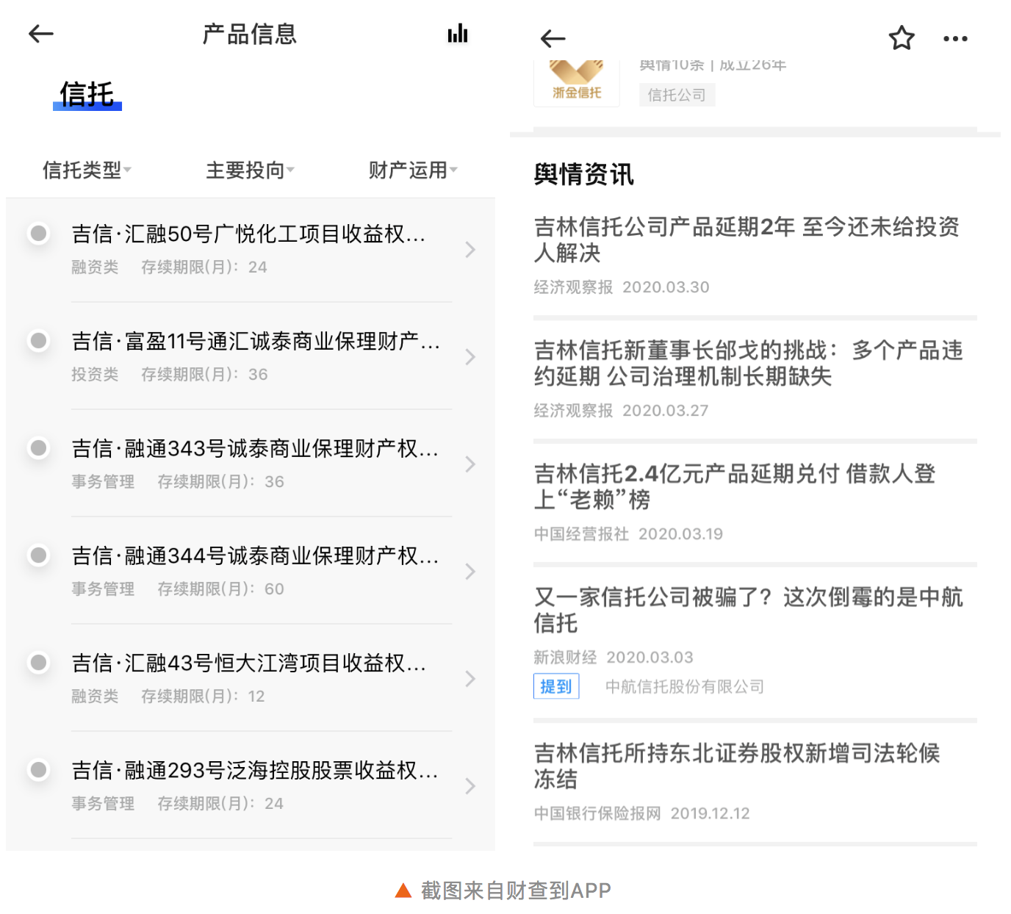Read article 吉林信托新董事长邰戈的挑战

(x=748, y=363)
